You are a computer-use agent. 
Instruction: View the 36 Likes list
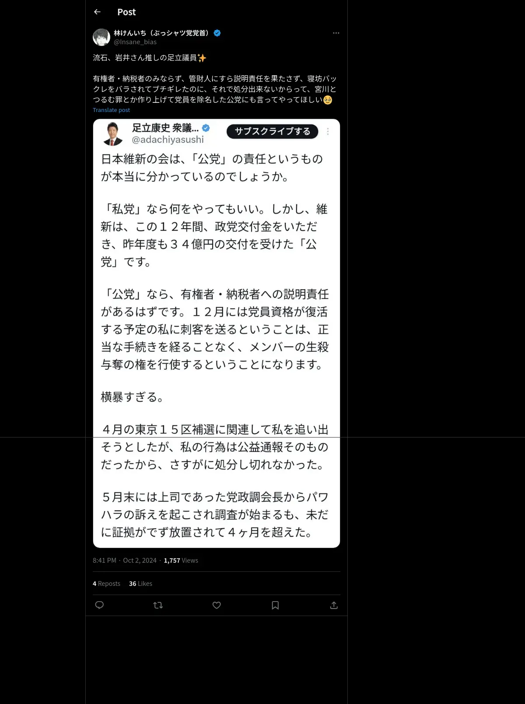[x=140, y=584]
